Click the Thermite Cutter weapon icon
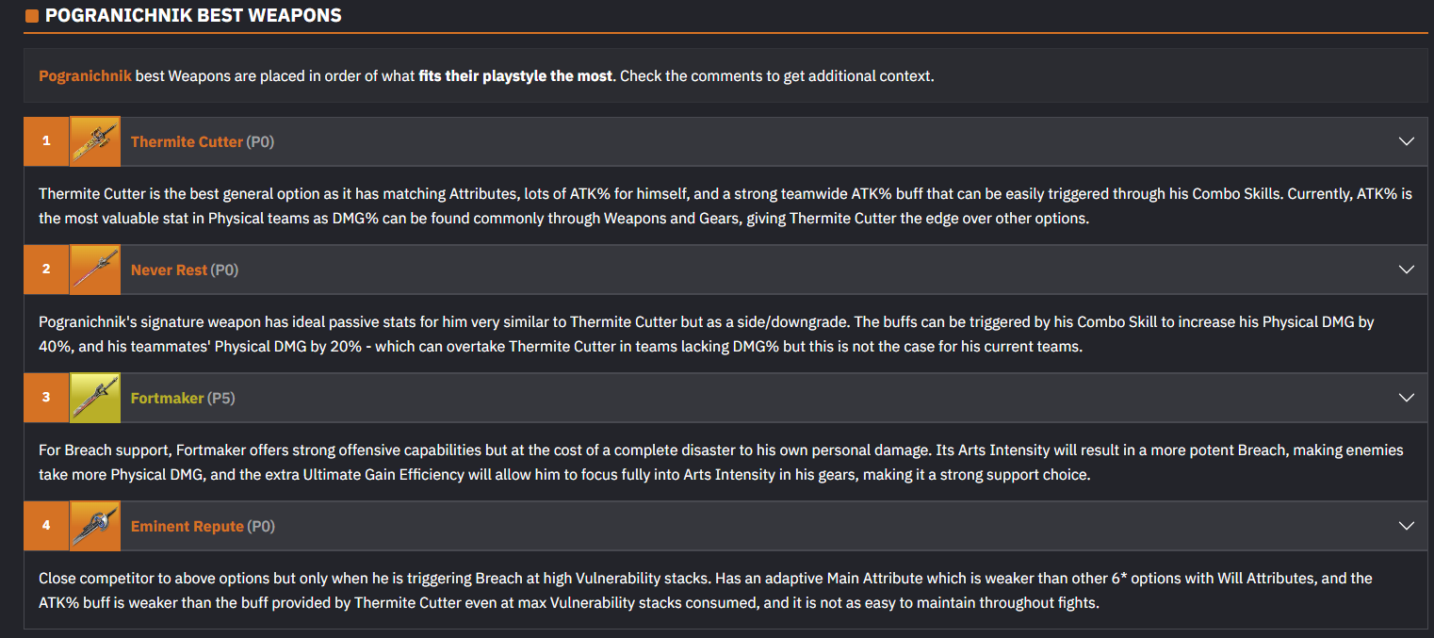 95,141
